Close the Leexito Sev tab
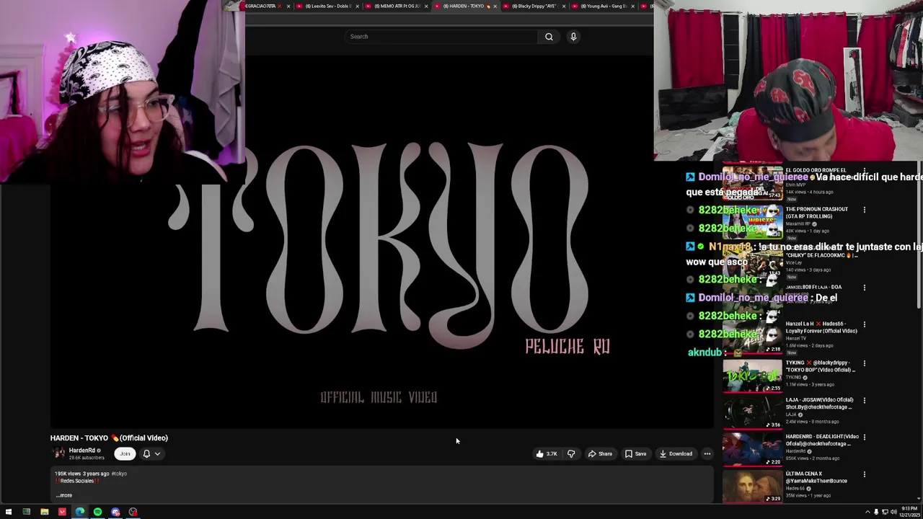This screenshot has width=923, height=519. pos(357,6)
